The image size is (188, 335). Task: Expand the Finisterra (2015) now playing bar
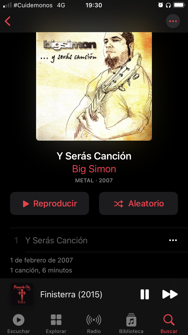pos(71,294)
